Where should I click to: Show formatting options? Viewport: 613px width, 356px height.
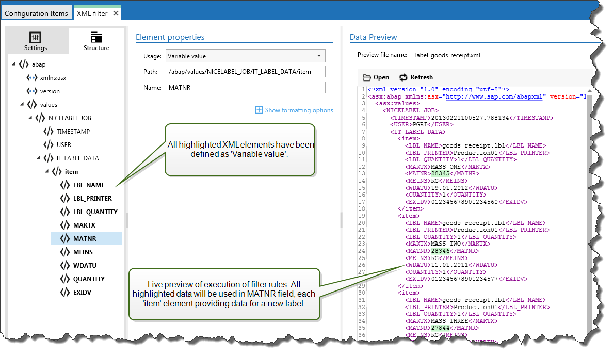[x=294, y=110]
